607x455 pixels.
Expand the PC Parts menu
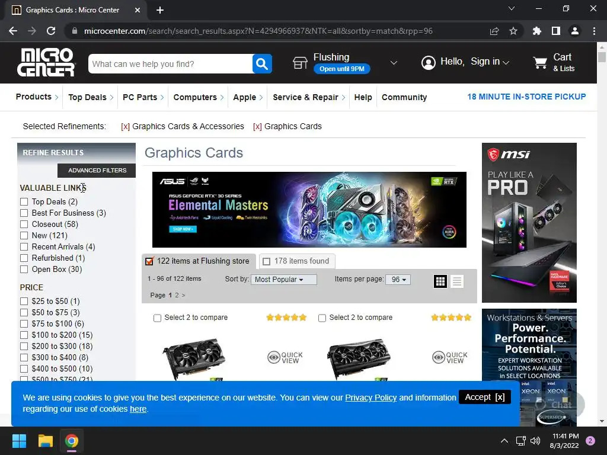(143, 97)
